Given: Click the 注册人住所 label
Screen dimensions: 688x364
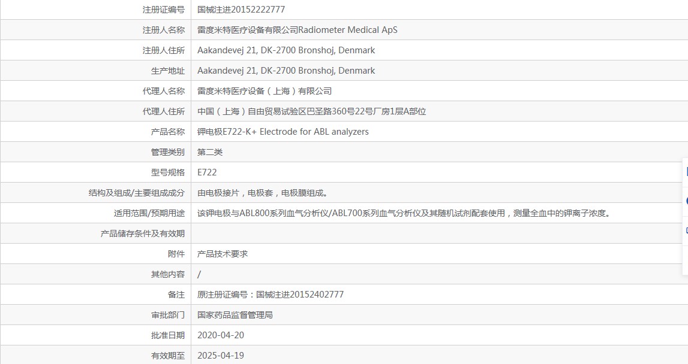Looking at the screenshot, I should 163,50.
